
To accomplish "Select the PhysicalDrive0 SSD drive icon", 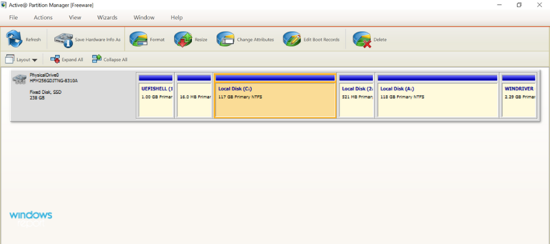I will pos(20,79).
